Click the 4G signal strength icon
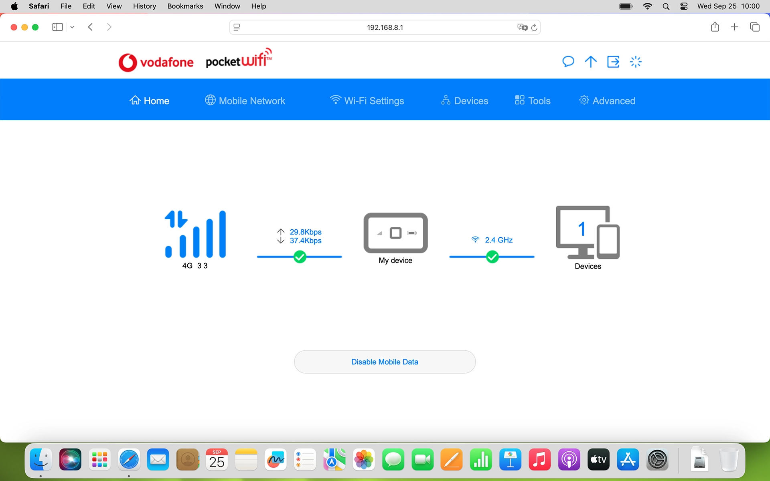The height and width of the screenshot is (481, 770). click(x=196, y=234)
